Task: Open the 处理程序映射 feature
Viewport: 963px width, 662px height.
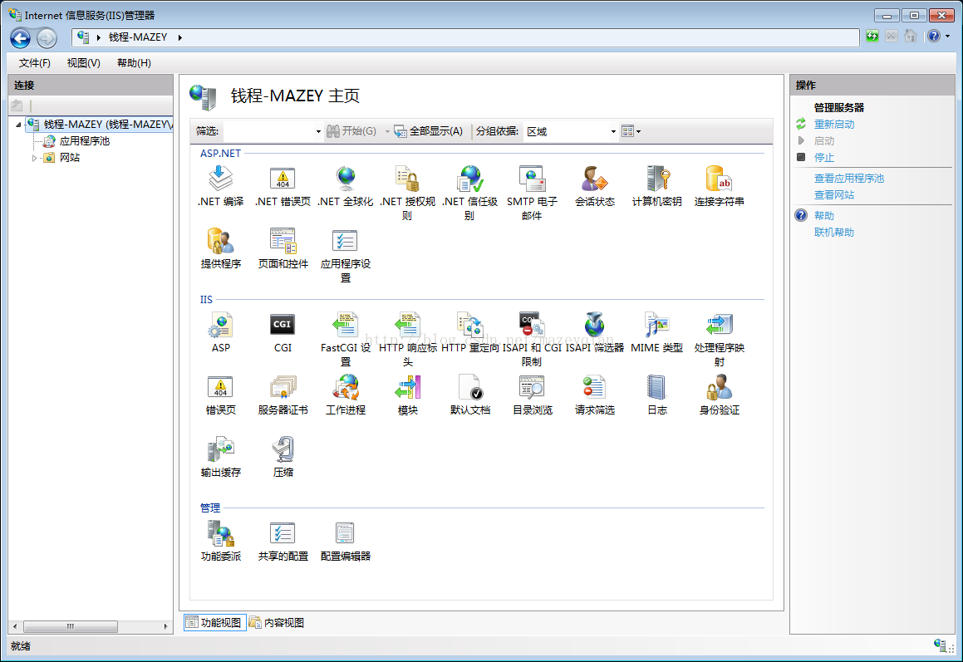Action: [x=720, y=339]
